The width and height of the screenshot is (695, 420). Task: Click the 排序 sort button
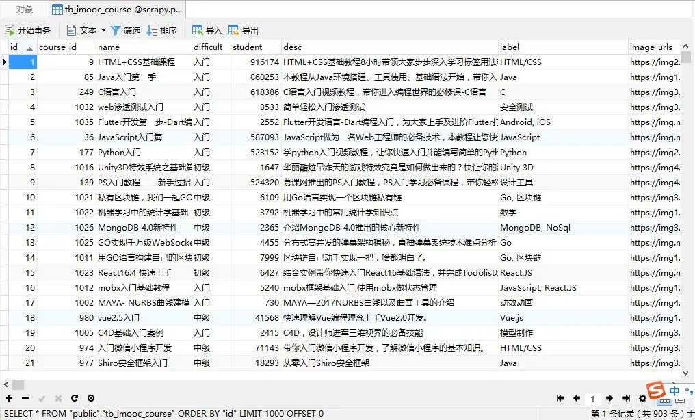coord(162,30)
